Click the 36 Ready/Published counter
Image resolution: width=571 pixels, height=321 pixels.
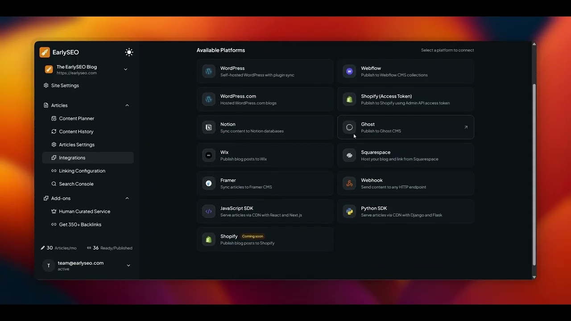[110, 248]
